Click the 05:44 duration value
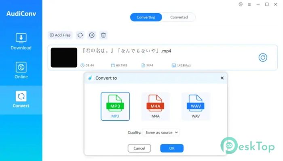This screenshot has width=283, height=161. [x=90, y=65]
